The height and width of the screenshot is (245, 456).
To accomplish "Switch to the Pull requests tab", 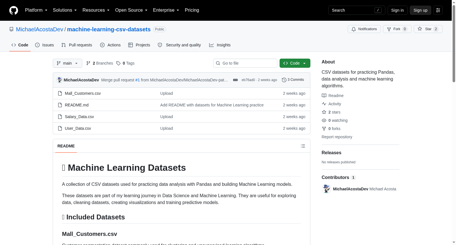I will coord(77,45).
